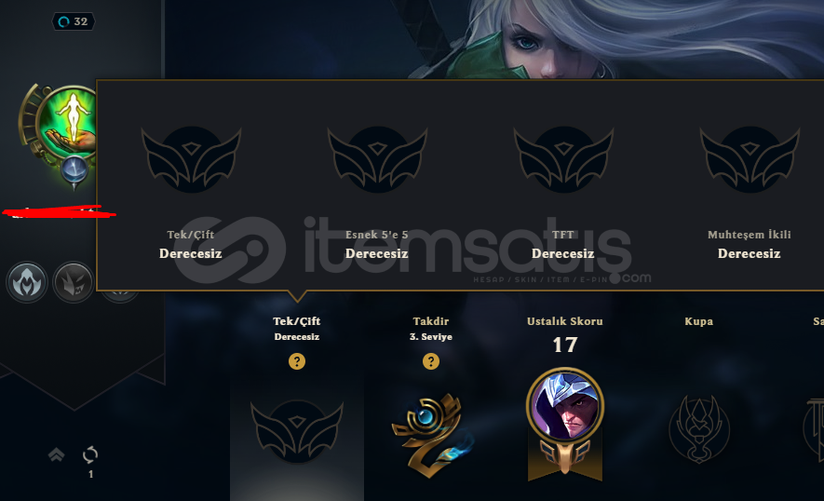Open the Kupa trophy emblem
The image size is (824, 501).
699,429
